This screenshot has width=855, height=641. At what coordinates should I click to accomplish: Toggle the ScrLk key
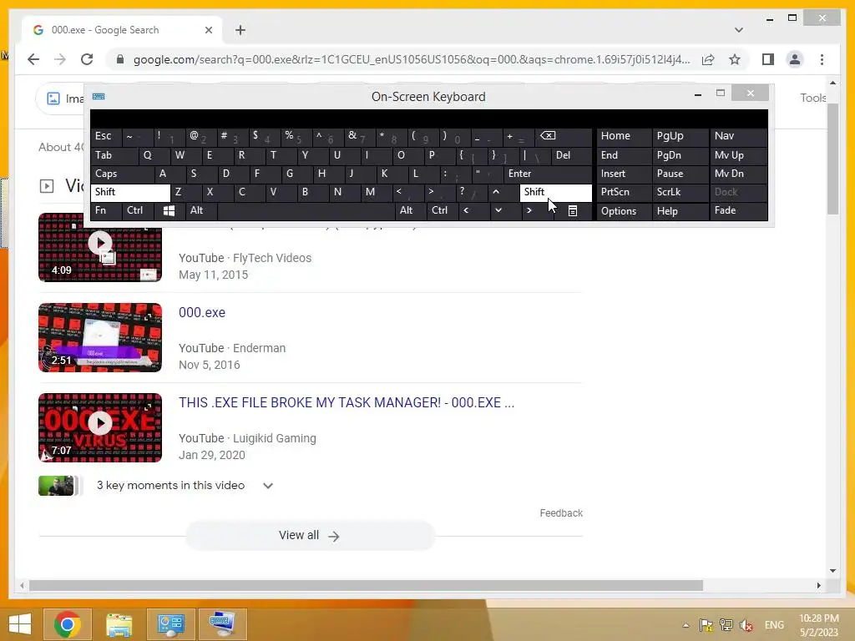tap(680, 192)
